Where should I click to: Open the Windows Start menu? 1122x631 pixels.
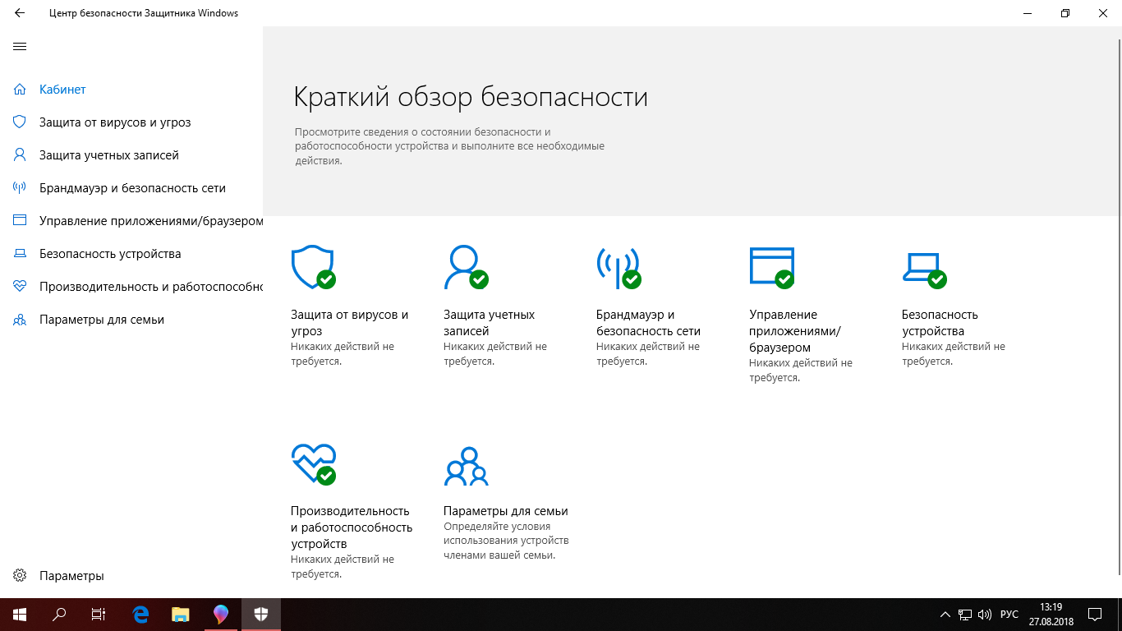(20, 615)
